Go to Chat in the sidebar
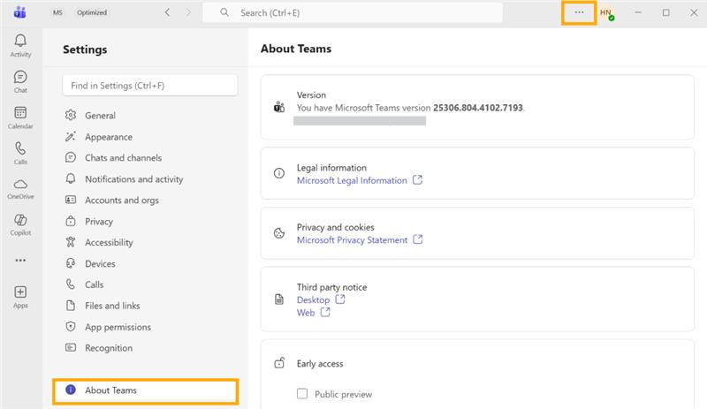This screenshot has width=707, height=409. pos(20,80)
